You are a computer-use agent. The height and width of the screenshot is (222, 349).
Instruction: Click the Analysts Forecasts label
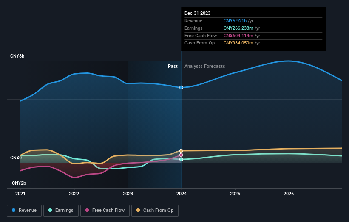tap(204, 67)
